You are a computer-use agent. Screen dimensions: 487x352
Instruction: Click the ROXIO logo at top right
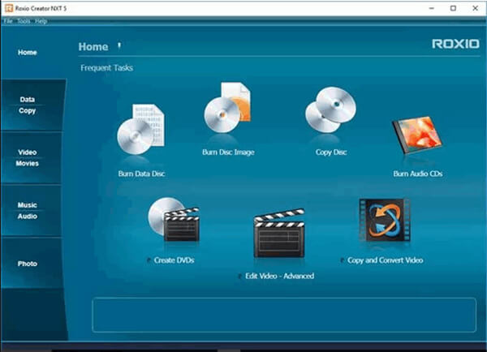pos(455,44)
